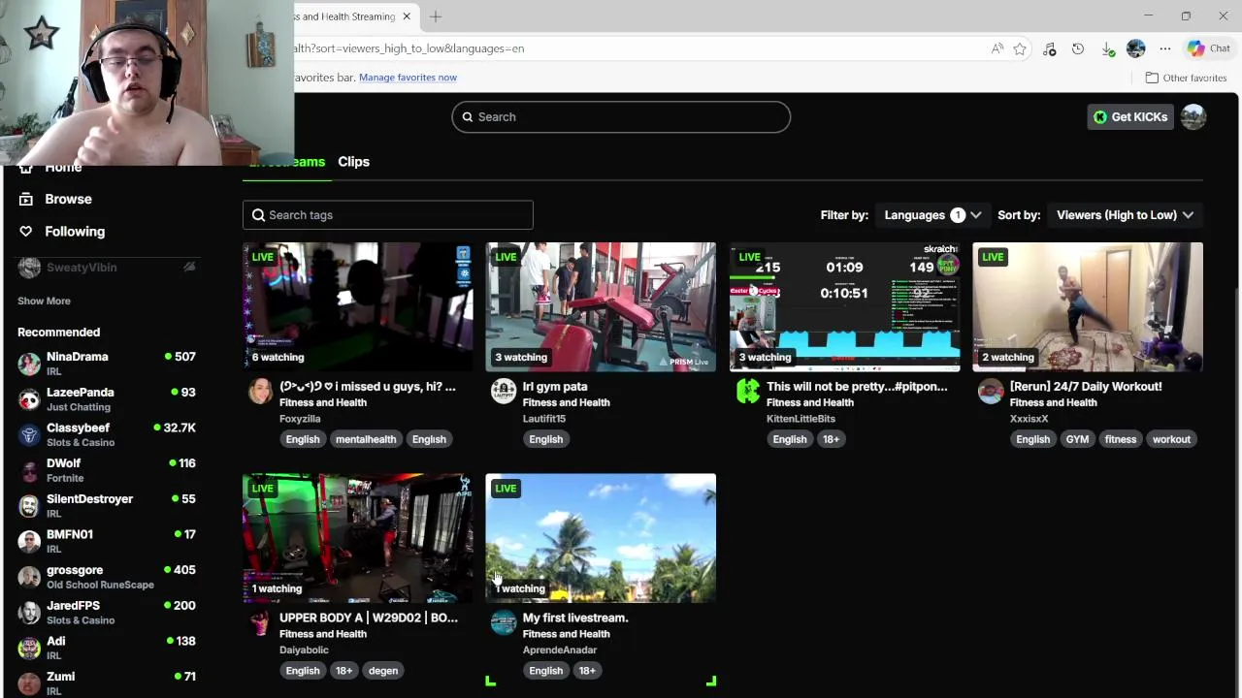This screenshot has width=1242, height=698.
Task: Open Irl gym pata stream thumbnail
Action: [x=601, y=306]
